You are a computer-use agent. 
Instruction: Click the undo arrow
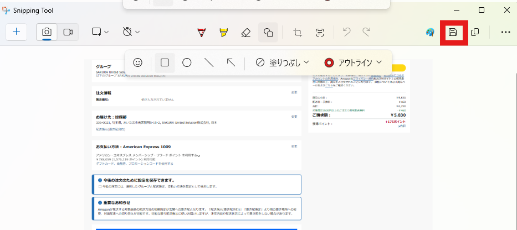tap(347, 33)
